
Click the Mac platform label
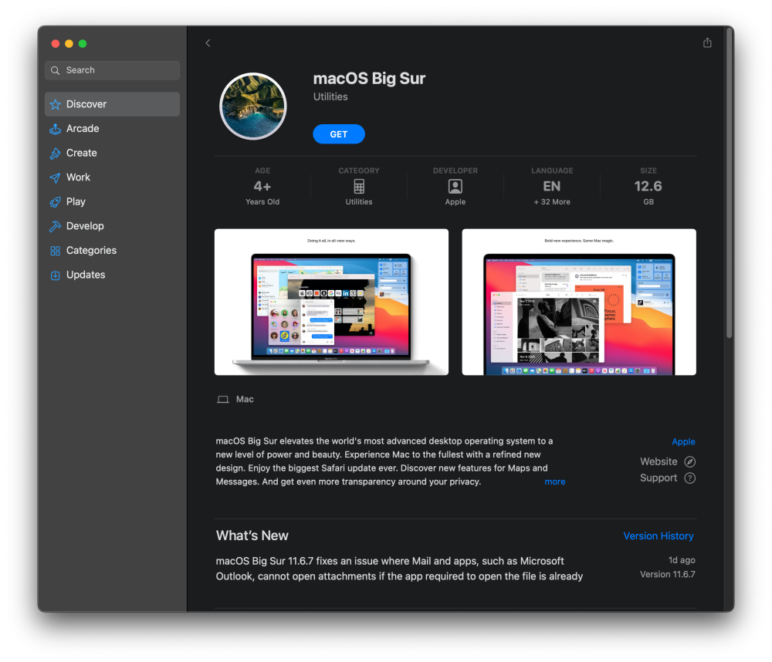(x=245, y=399)
